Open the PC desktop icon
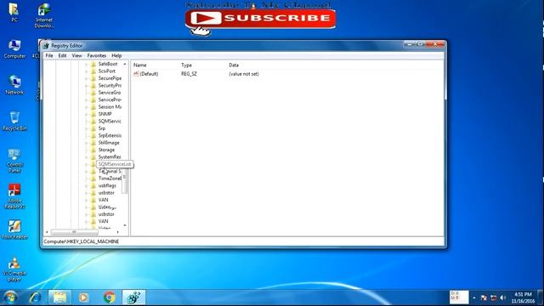 coord(14,12)
